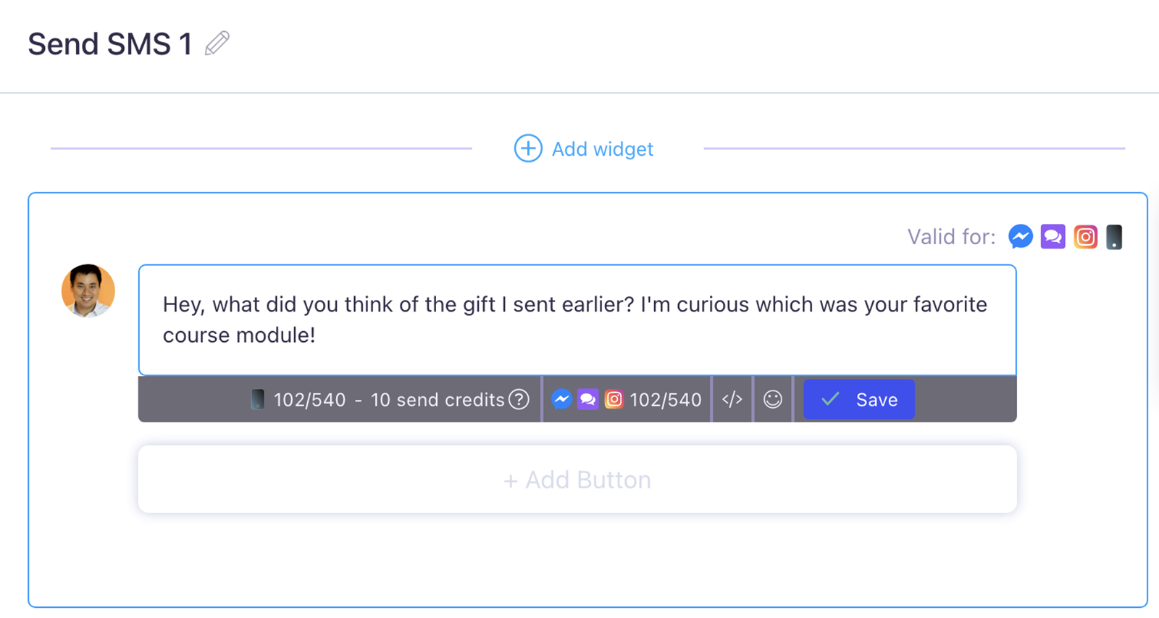Click the purple chat icon in editor toolbar
Screen dimensions: 1159x618
(587, 399)
